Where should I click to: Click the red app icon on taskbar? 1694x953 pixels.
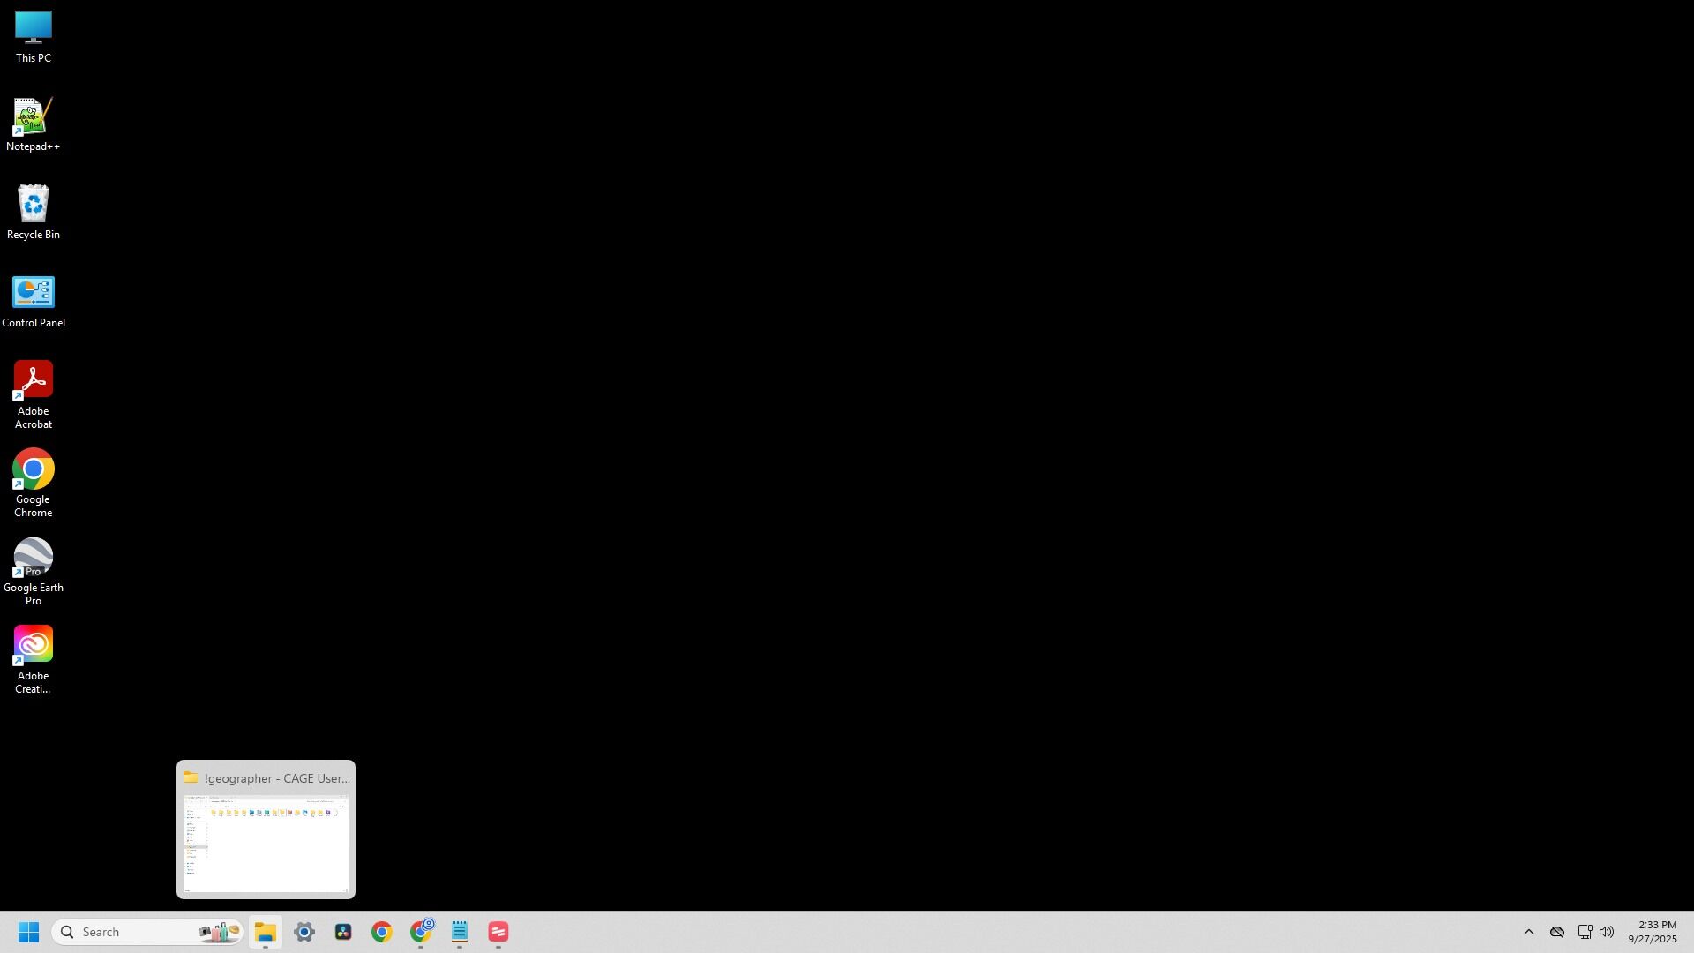coord(498,932)
